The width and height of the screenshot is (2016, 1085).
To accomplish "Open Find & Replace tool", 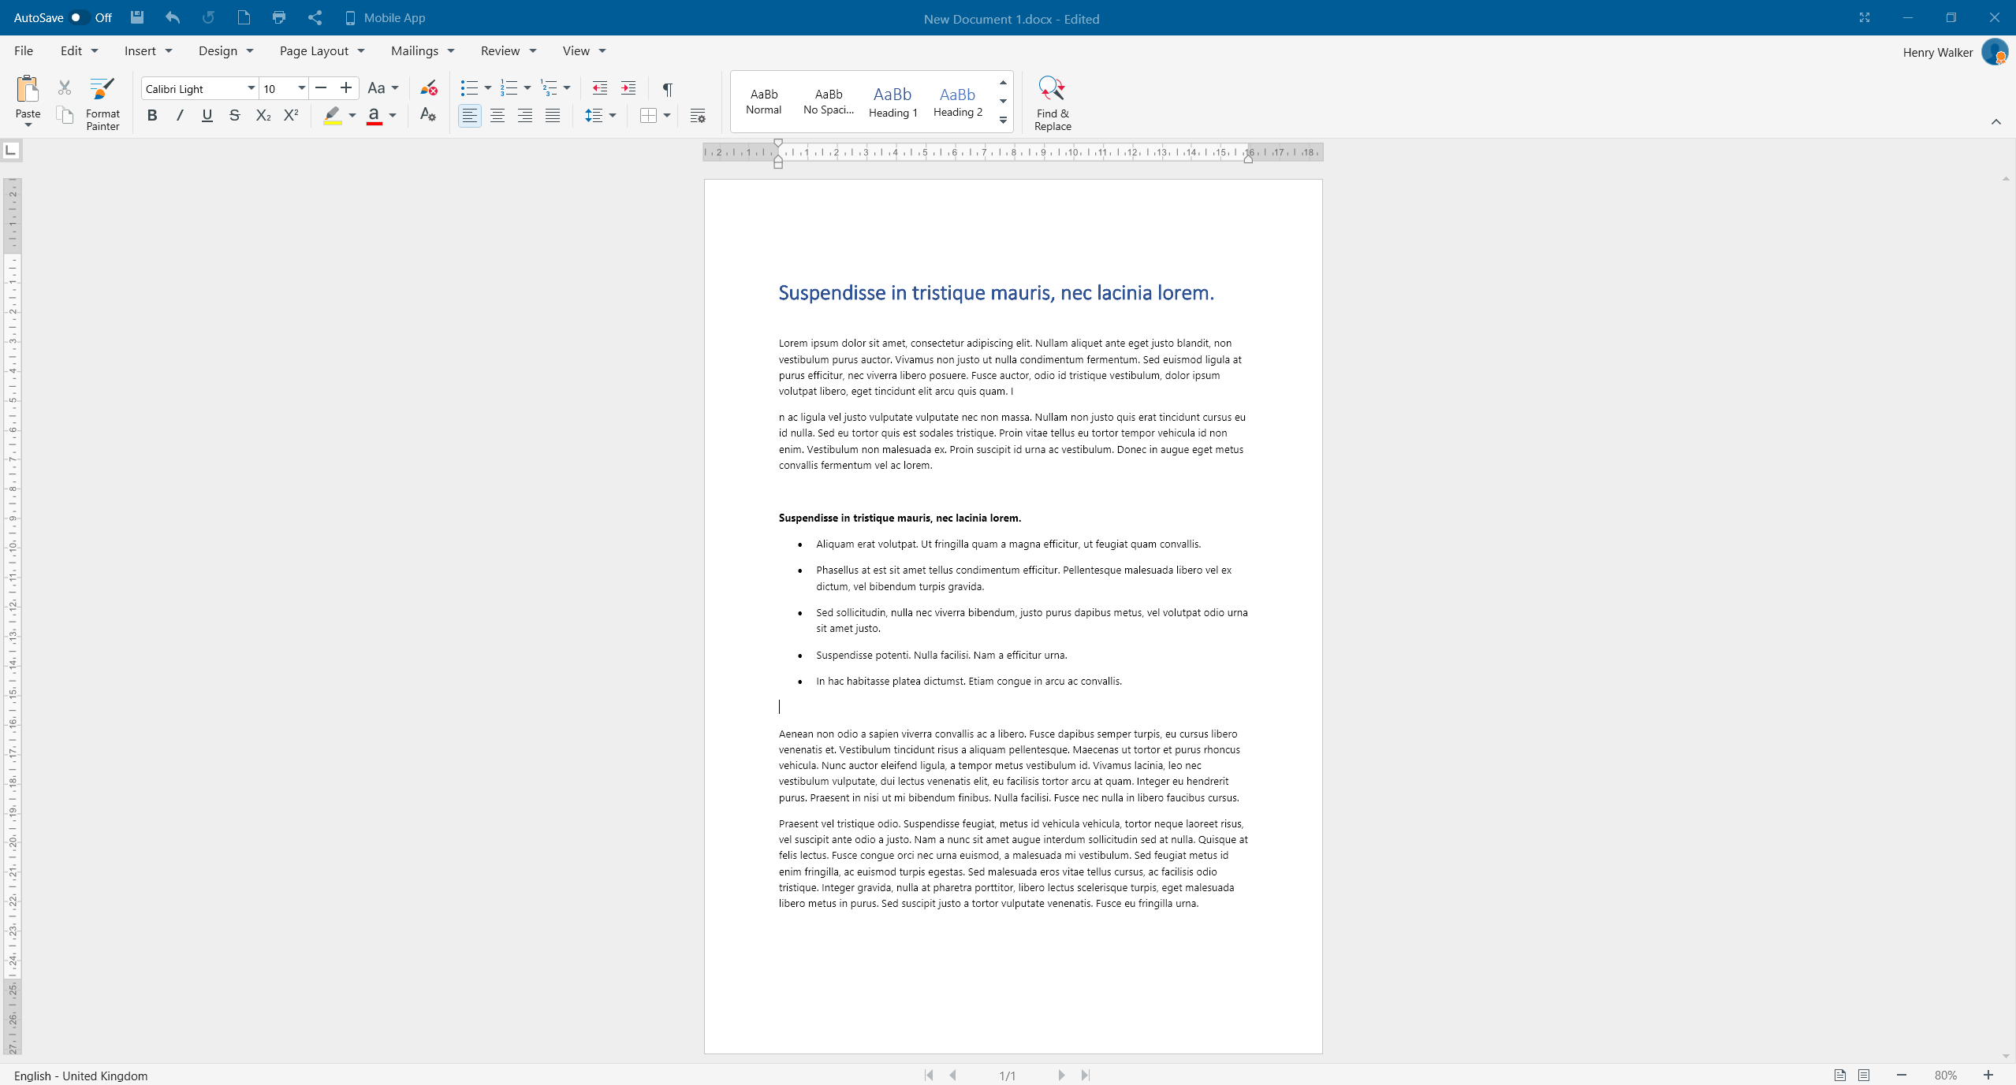I will click(1052, 103).
